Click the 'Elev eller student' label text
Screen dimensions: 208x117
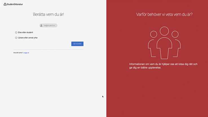coord(25,32)
